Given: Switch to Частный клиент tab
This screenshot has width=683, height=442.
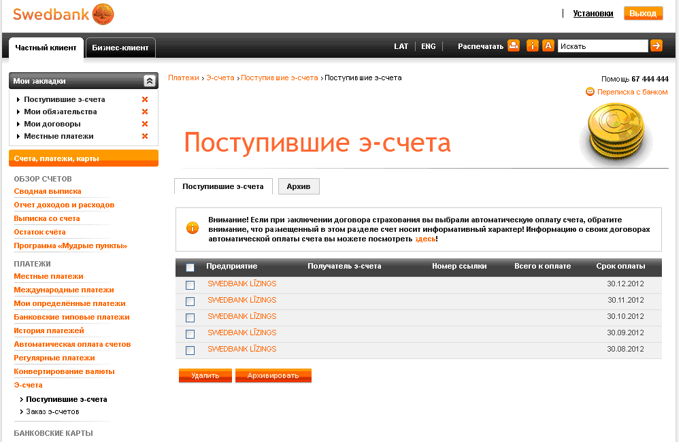Looking at the screenshot, I should click(x=46, y=48).
